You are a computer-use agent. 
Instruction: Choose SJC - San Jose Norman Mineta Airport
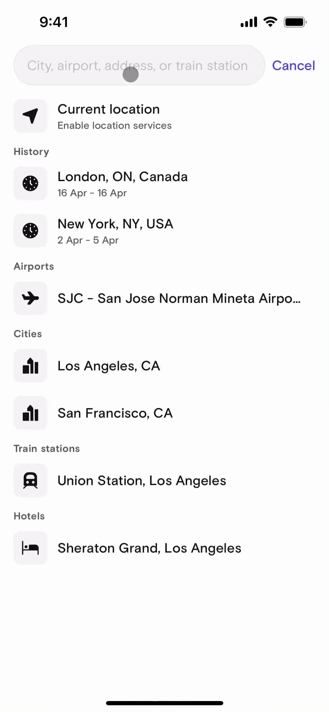coord(179,298)
